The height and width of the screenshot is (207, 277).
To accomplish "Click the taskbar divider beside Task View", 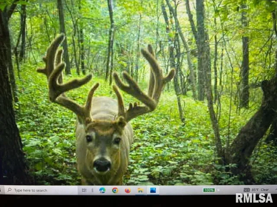I will pos(92,190).
